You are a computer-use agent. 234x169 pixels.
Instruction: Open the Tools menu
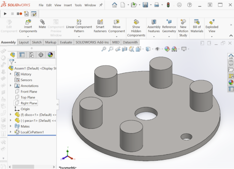pos(78,5)
